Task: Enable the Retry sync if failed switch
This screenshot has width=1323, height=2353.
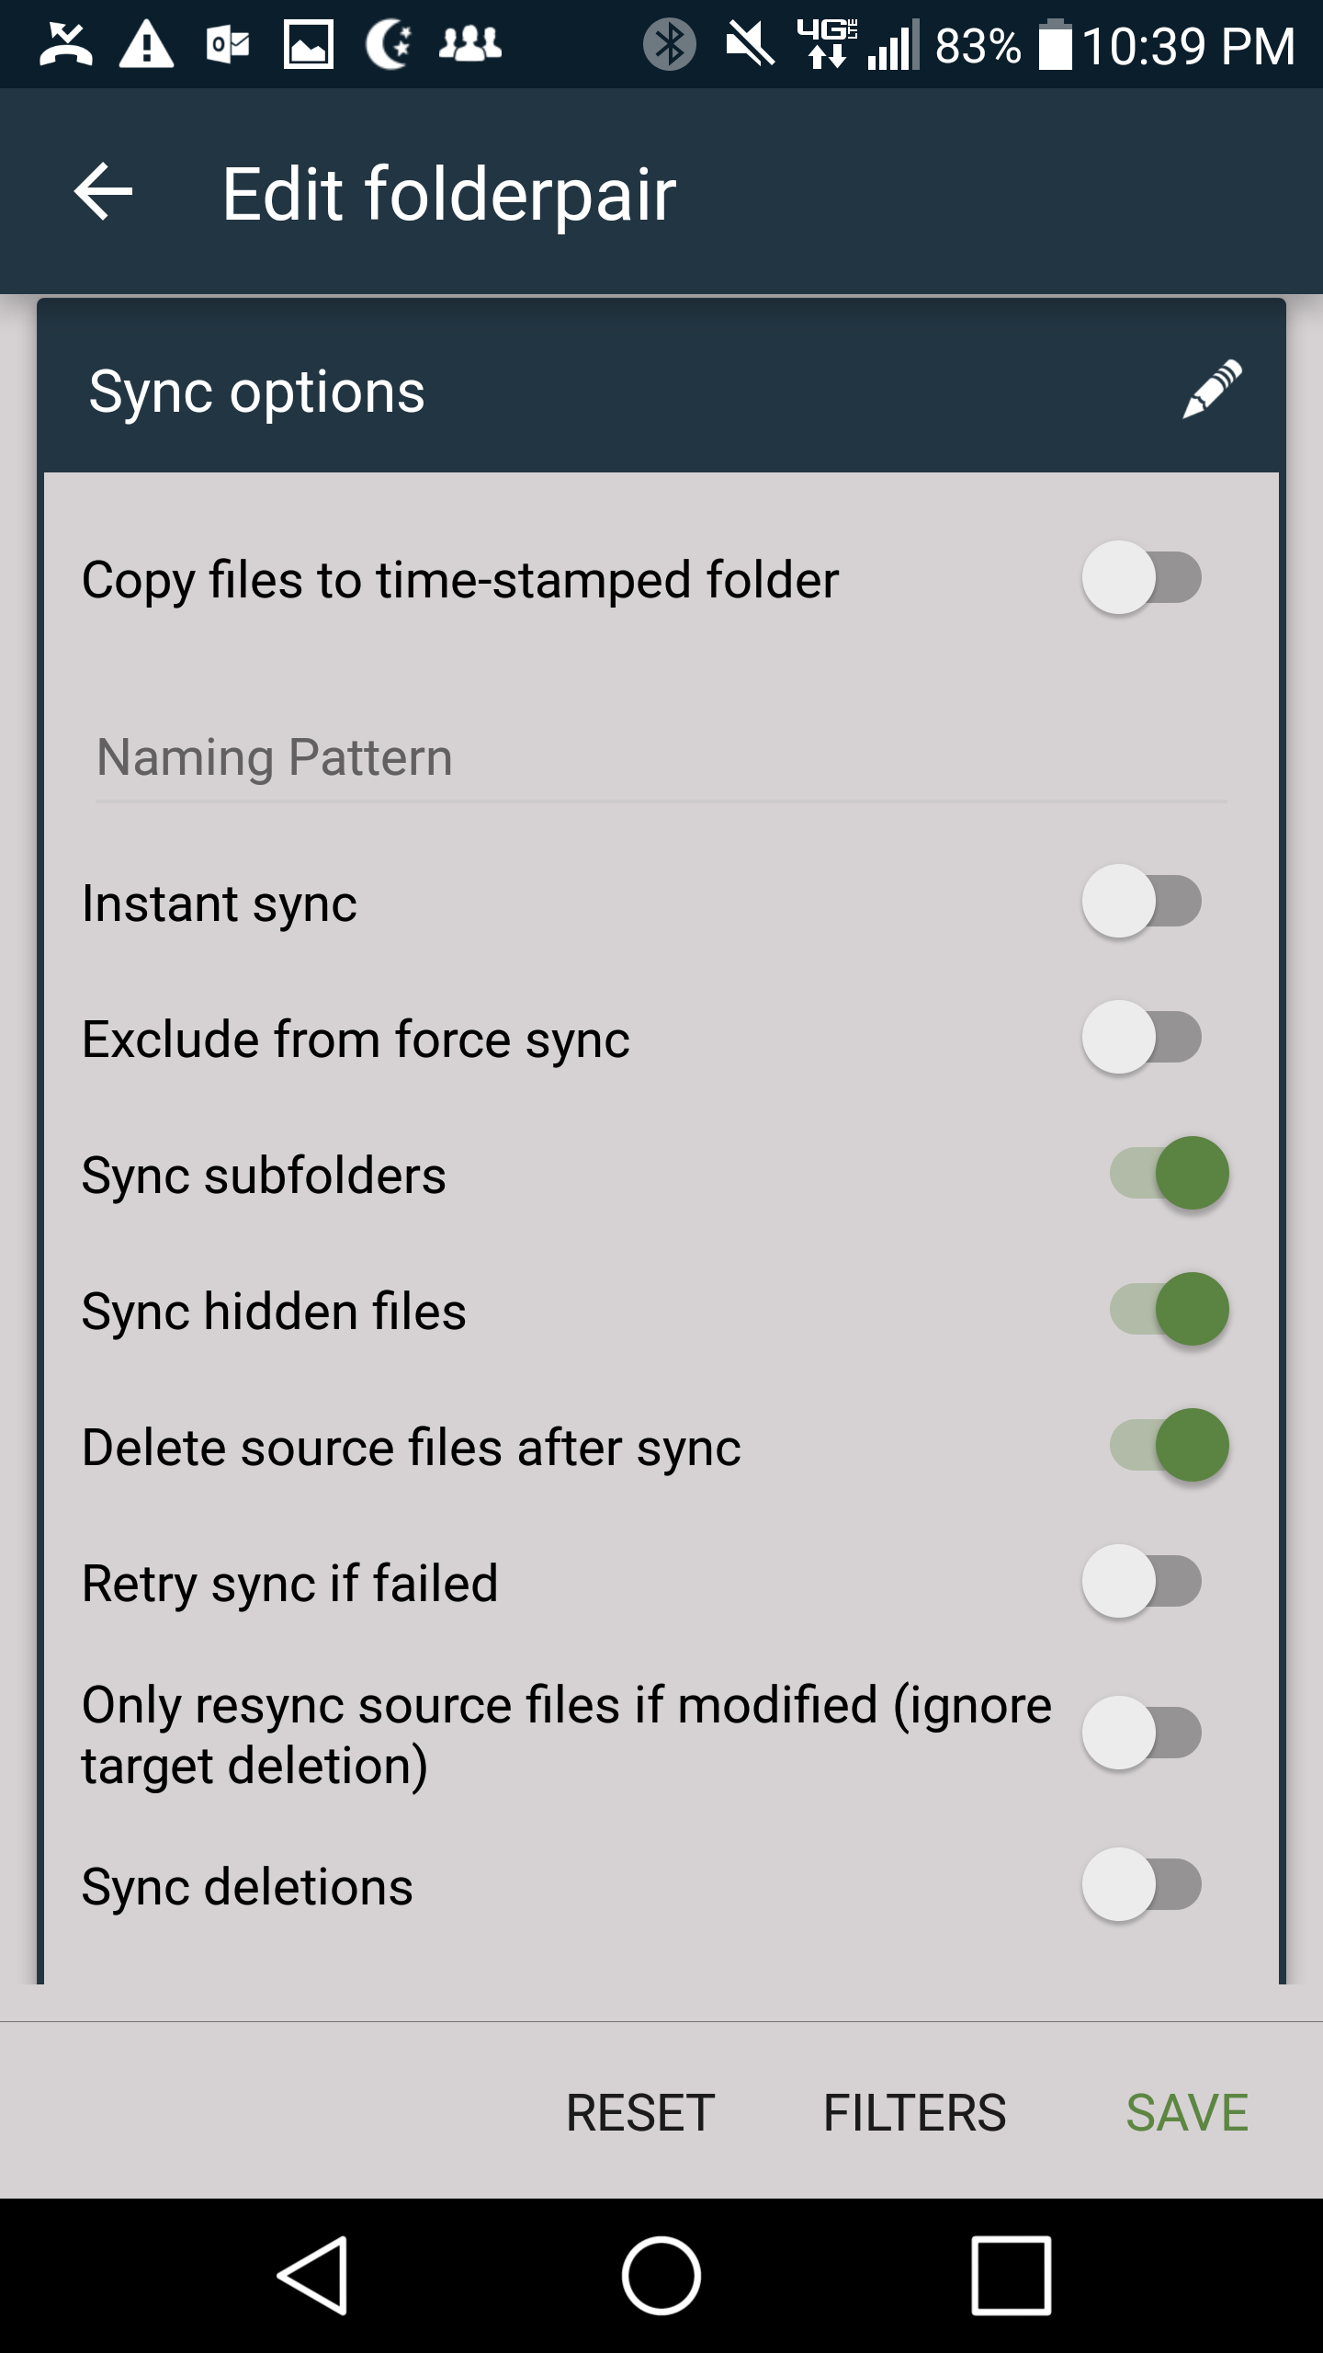Action: pyautogui.click(x=1142, y=1581)
